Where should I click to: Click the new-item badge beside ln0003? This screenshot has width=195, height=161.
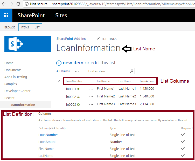pos(79,104)
